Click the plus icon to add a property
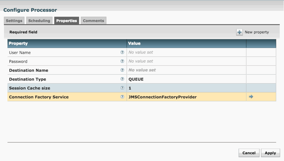 pyautogui.click(x=239, y=32)
